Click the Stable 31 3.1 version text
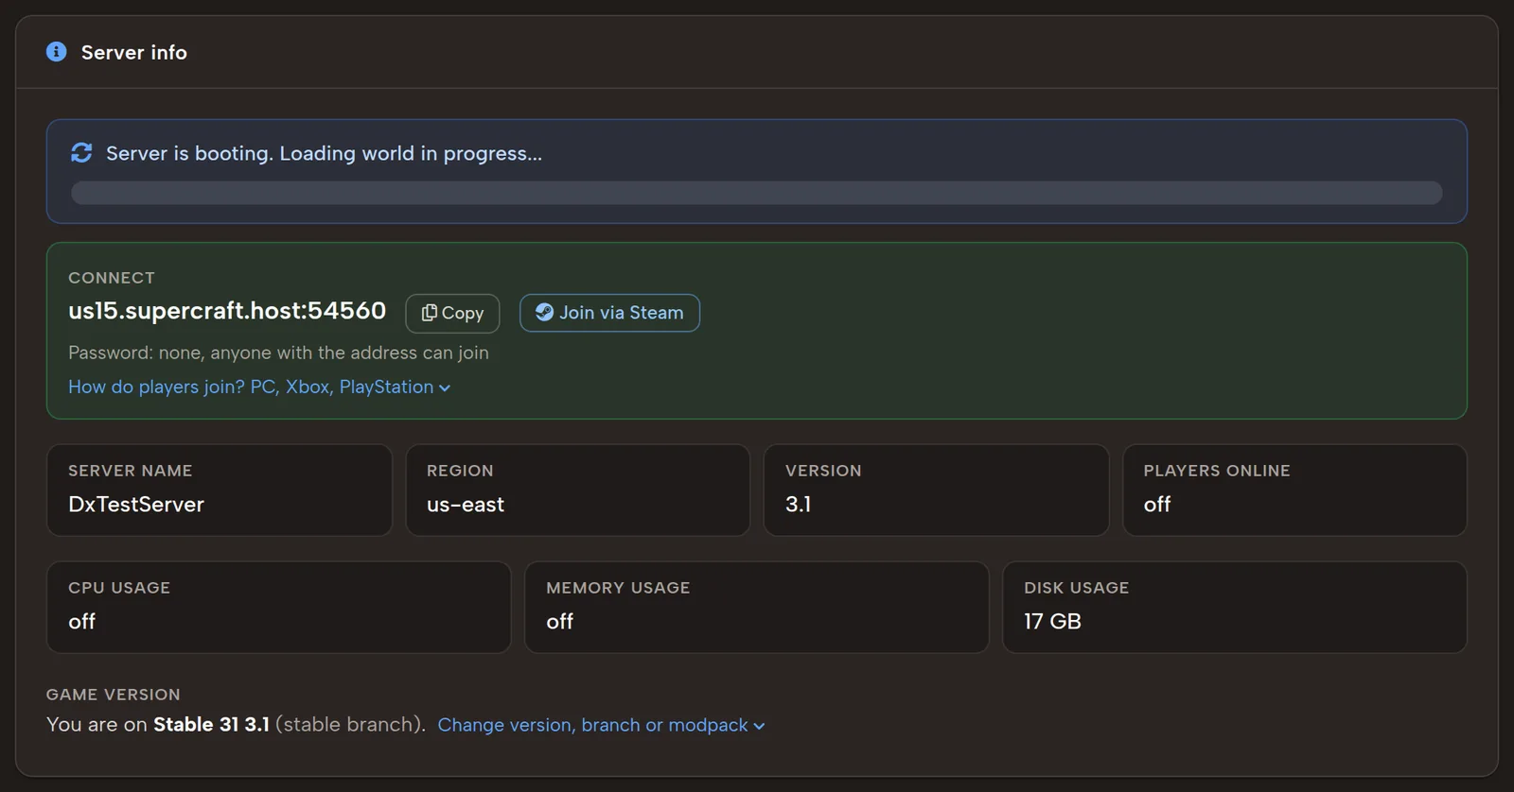This screenshot has height=792, width=1514. (x=211, y=725)
